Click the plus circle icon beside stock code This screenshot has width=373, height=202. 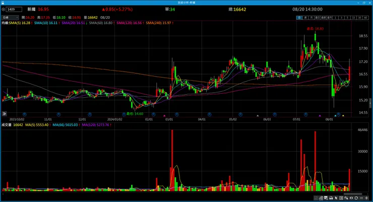pyautogui.click(x=4, y=9)
